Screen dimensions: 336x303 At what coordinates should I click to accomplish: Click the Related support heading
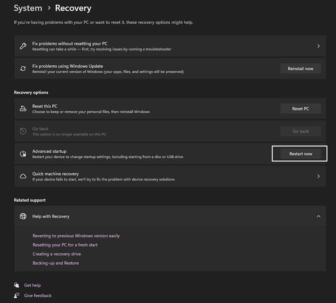(x=30, y=200)
